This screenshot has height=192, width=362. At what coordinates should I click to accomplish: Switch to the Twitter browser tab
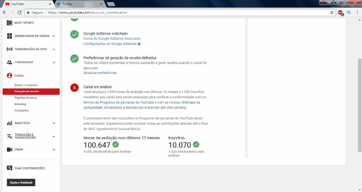point(79,4)
